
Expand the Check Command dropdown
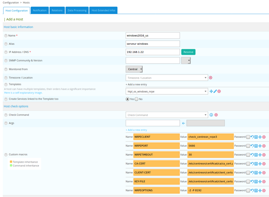pos(166,115)
